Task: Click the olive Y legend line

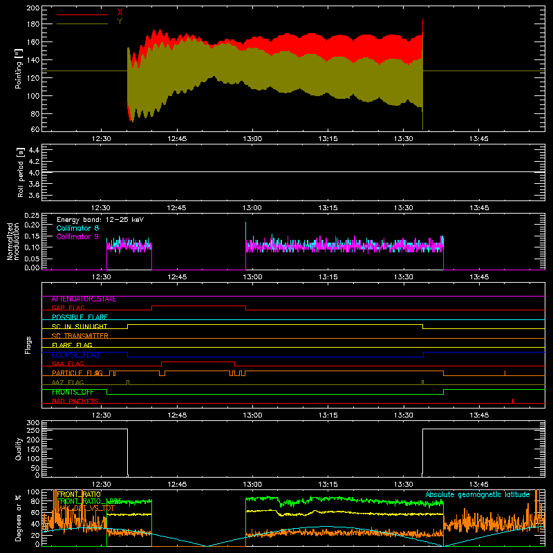Action: tap(82, 24)
